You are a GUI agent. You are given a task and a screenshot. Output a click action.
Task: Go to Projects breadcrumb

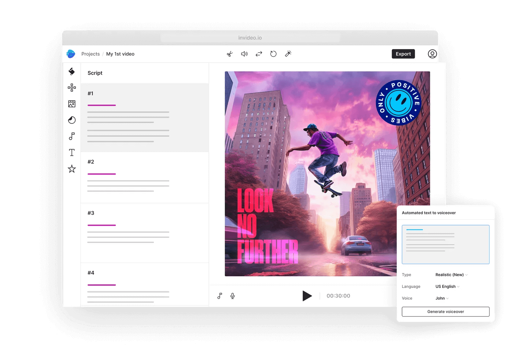(x=91, y=54)
